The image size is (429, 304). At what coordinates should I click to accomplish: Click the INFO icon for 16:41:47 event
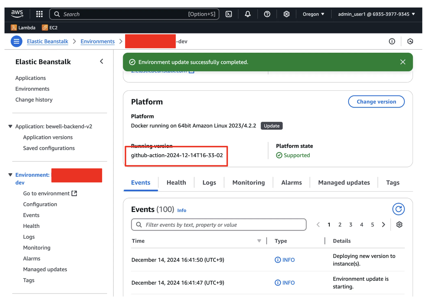pyautogui.click(x=278, y=283)
